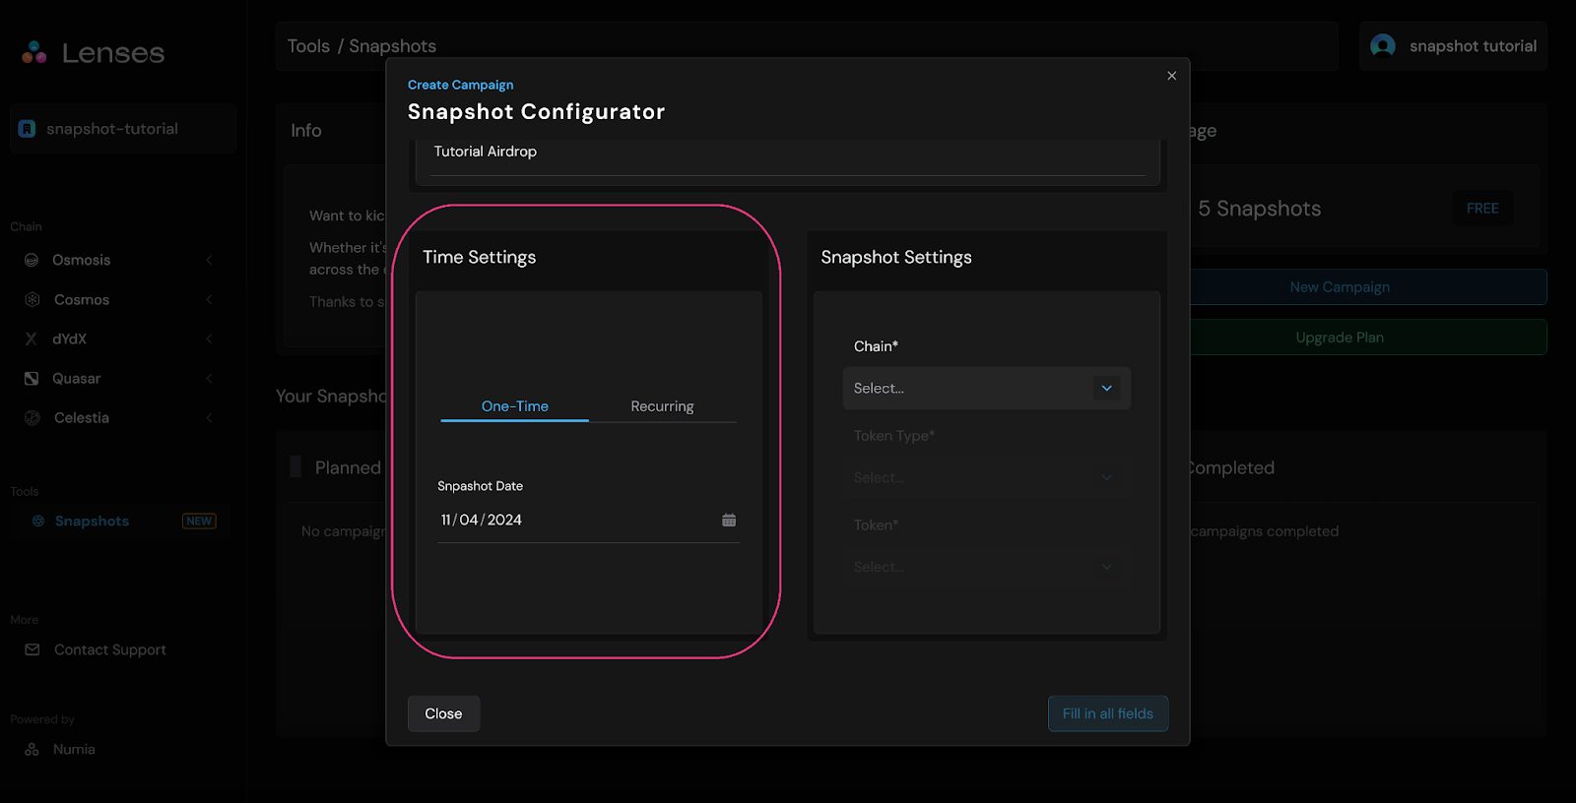This screenshot has height=803, width=1576.
Task: Click the dYdX chain icon
Action: click(32, 339)
